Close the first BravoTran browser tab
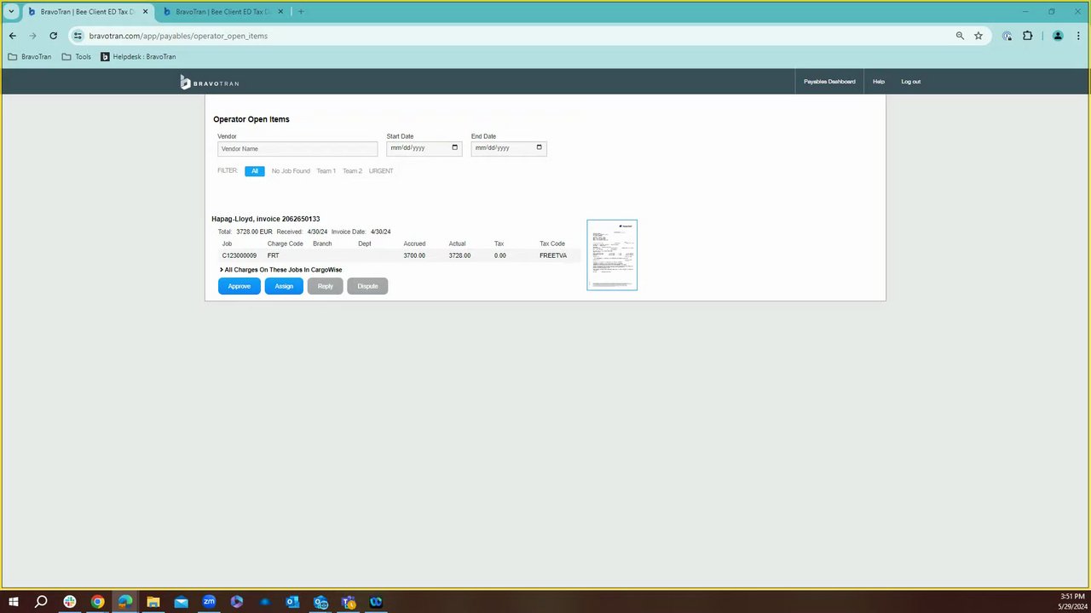This screenshot has width=1091, height=613. [145, 12]
